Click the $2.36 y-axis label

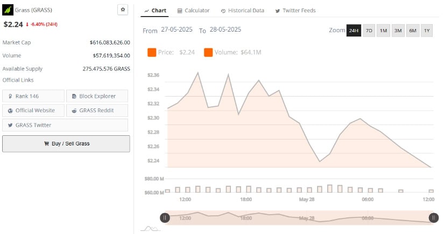[x=153, y=75]
